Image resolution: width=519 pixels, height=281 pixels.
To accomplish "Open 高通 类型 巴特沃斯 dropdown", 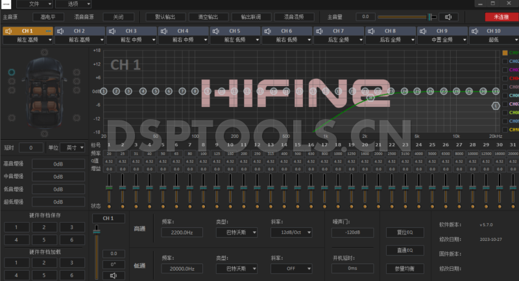I will click(x=237, y=232).
